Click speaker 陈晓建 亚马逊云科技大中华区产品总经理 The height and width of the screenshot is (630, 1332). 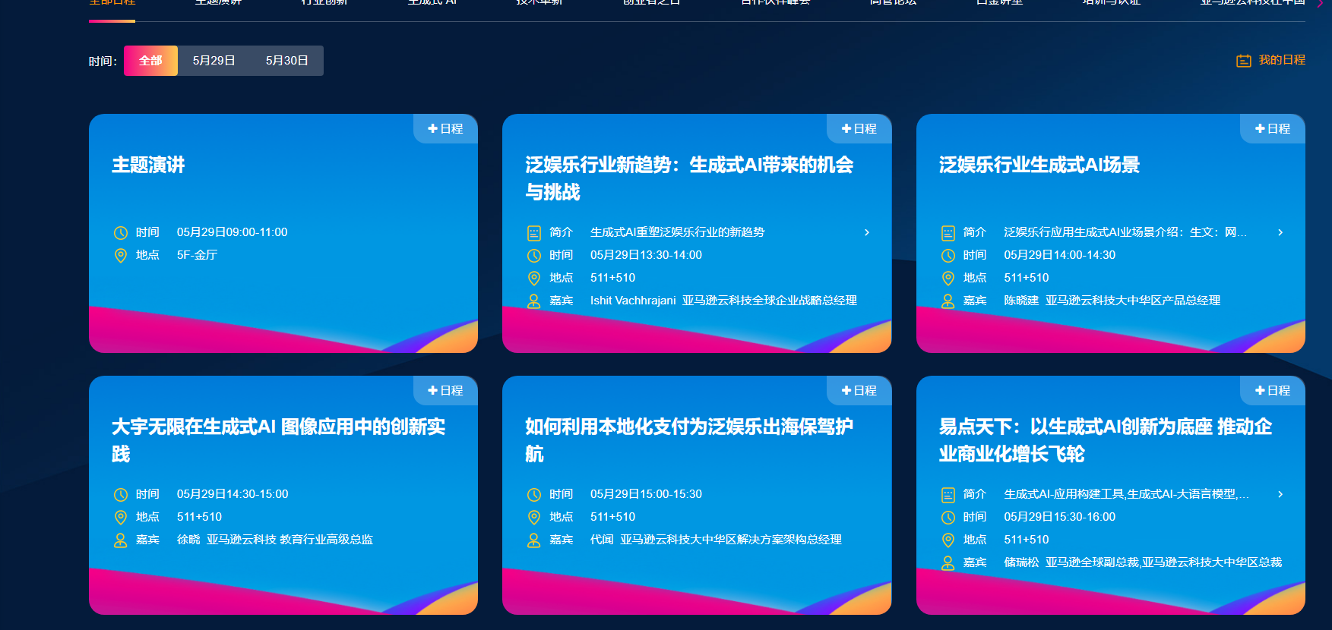coord(1112,301)
